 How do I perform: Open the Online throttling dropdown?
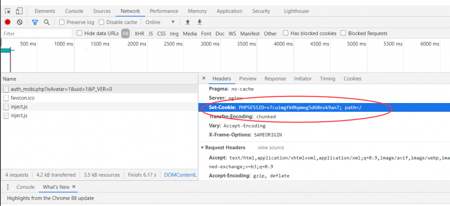tap(160, 22)
